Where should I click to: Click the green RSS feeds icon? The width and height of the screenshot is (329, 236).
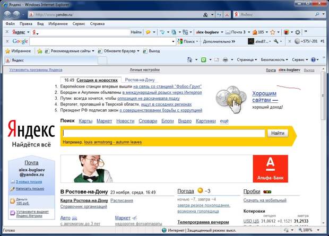pos(204,60)
